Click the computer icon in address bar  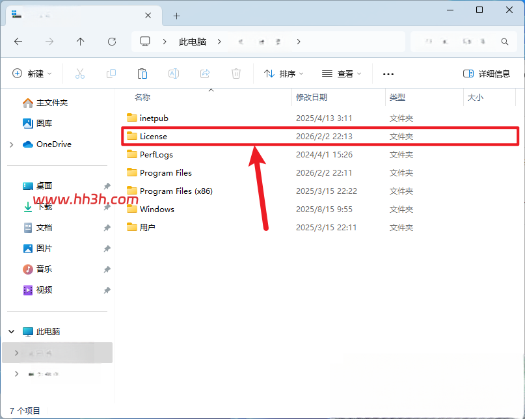pyautogui.click(x=145, y=42)
